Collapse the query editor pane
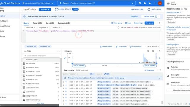 click(x=160, y=23)
